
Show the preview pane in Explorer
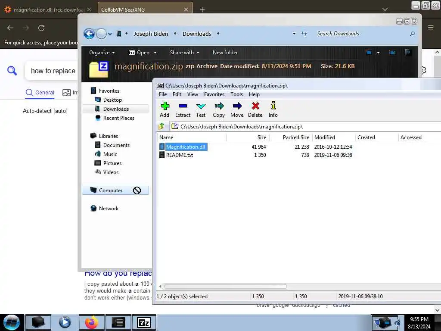(x=392, y=52)
